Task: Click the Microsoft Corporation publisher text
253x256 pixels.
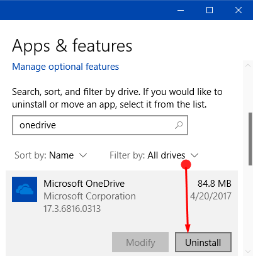Action: coord(89,196)
